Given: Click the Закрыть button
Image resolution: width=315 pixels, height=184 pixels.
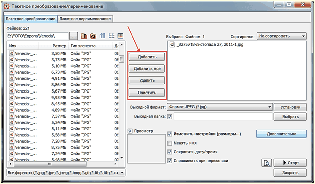Looking at the screenshot, I should 290,173.
